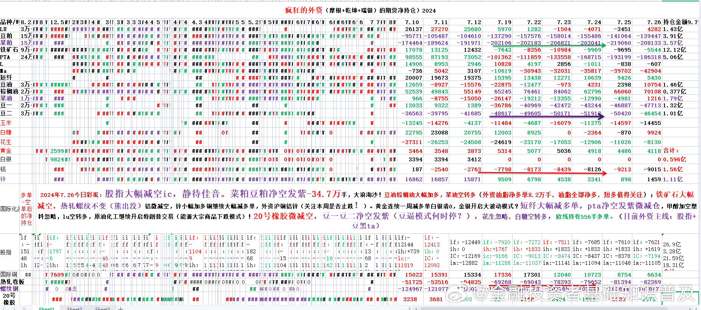Select the LU row label

[x=10, y=29]
